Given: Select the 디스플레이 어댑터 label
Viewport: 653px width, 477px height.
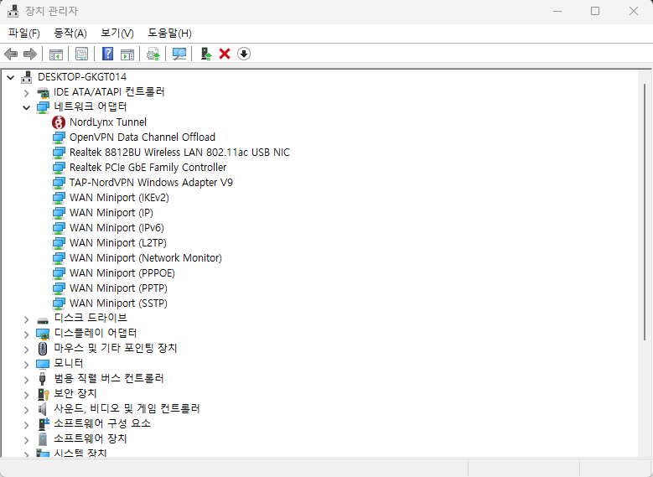Looking at the screenshot, I should [x=96, y=333].
